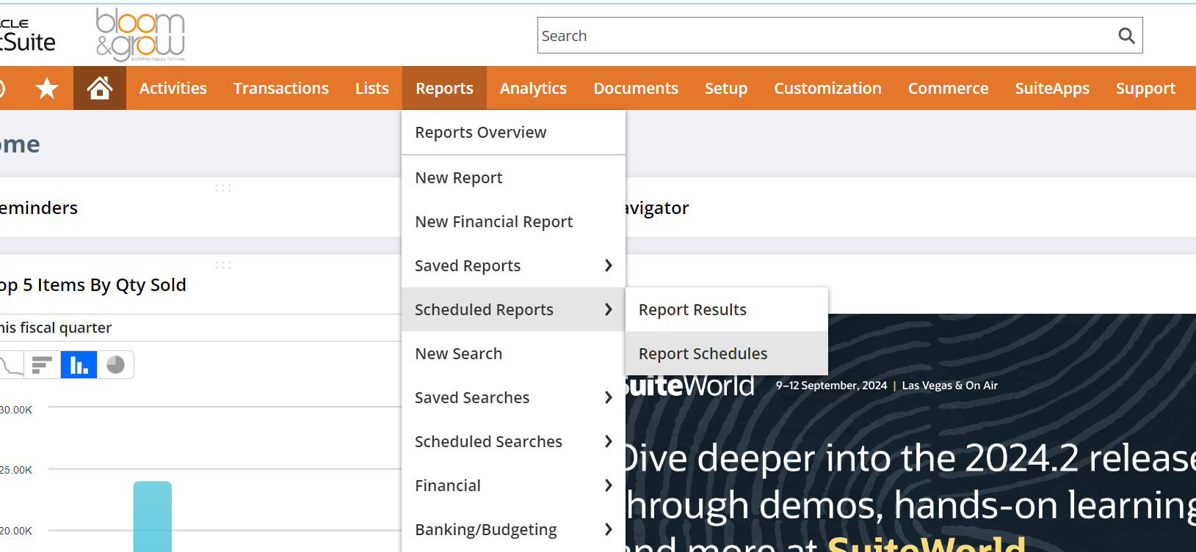The height and width of the screenshot is (552, 1196).
Task: Open the Transactions menu
Action: 281,88
